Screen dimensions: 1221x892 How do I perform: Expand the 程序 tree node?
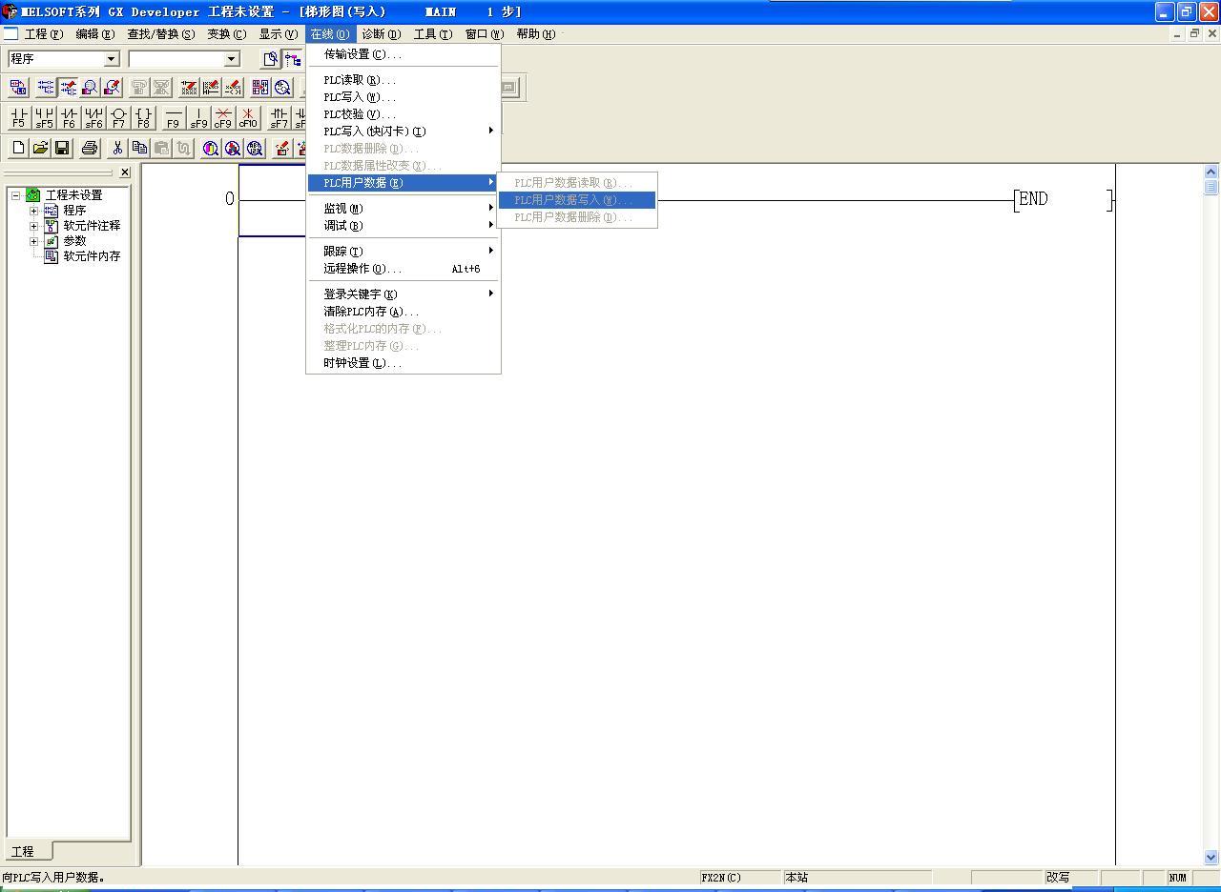point(34,211)
